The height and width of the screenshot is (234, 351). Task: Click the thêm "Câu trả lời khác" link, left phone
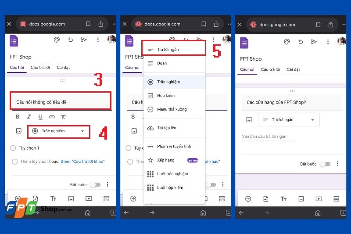pyautogui.click(x=82, y=162)
